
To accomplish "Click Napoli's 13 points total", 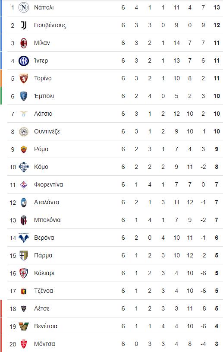I will [x=217, y=7].
